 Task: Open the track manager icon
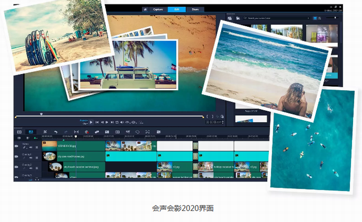[28, 138]
